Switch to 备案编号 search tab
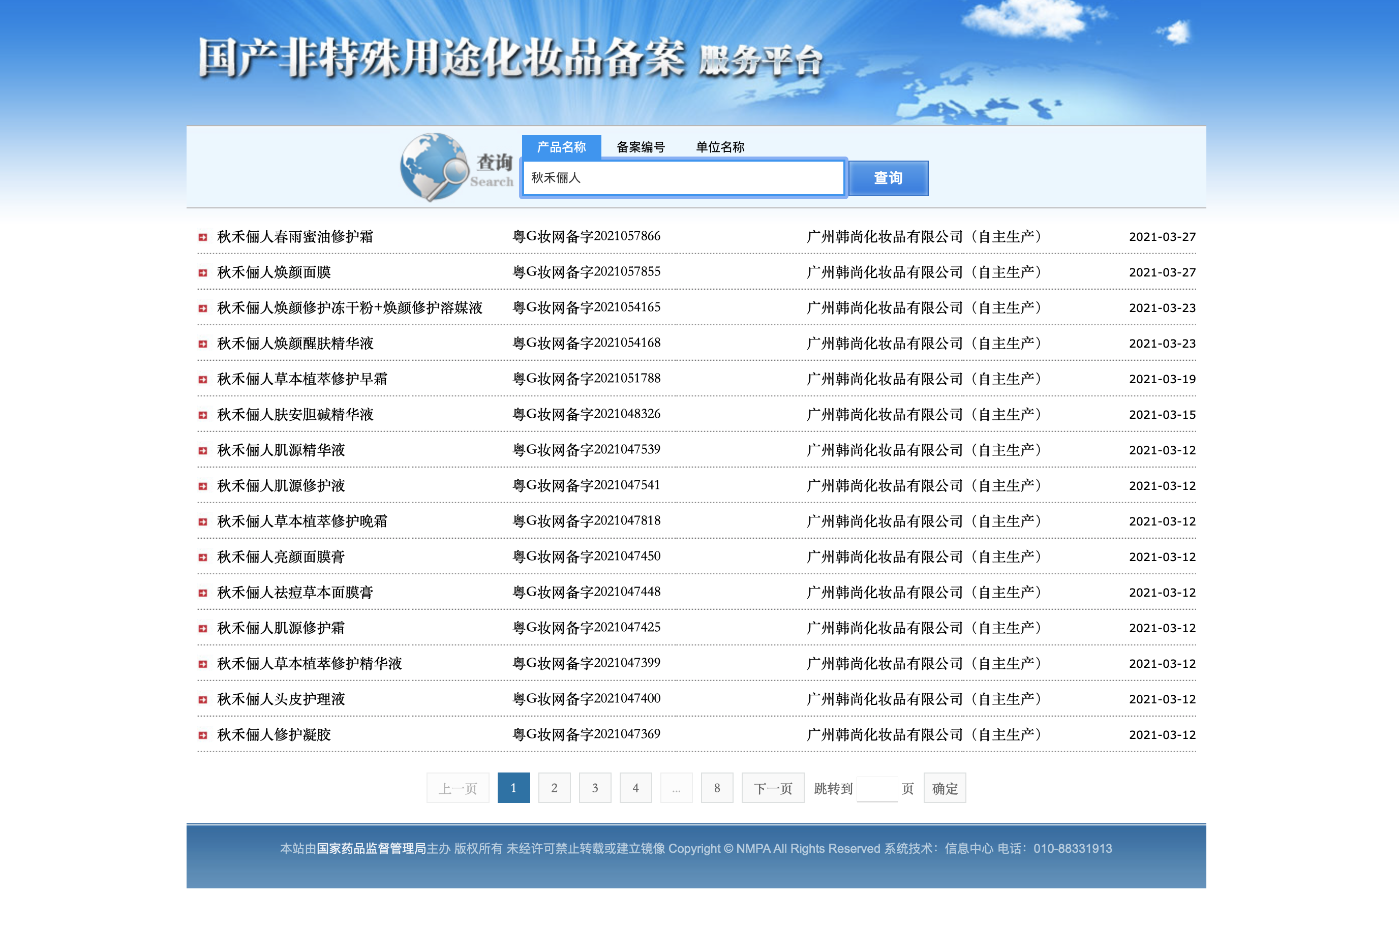Viewport: 1399px width, 927px height. [x=641, y=147]
